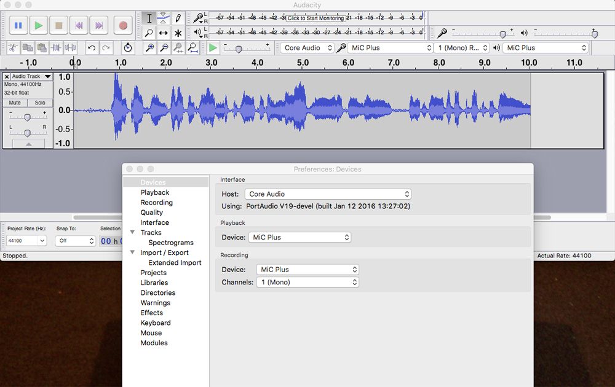Start recording with the red Record button

123,25
